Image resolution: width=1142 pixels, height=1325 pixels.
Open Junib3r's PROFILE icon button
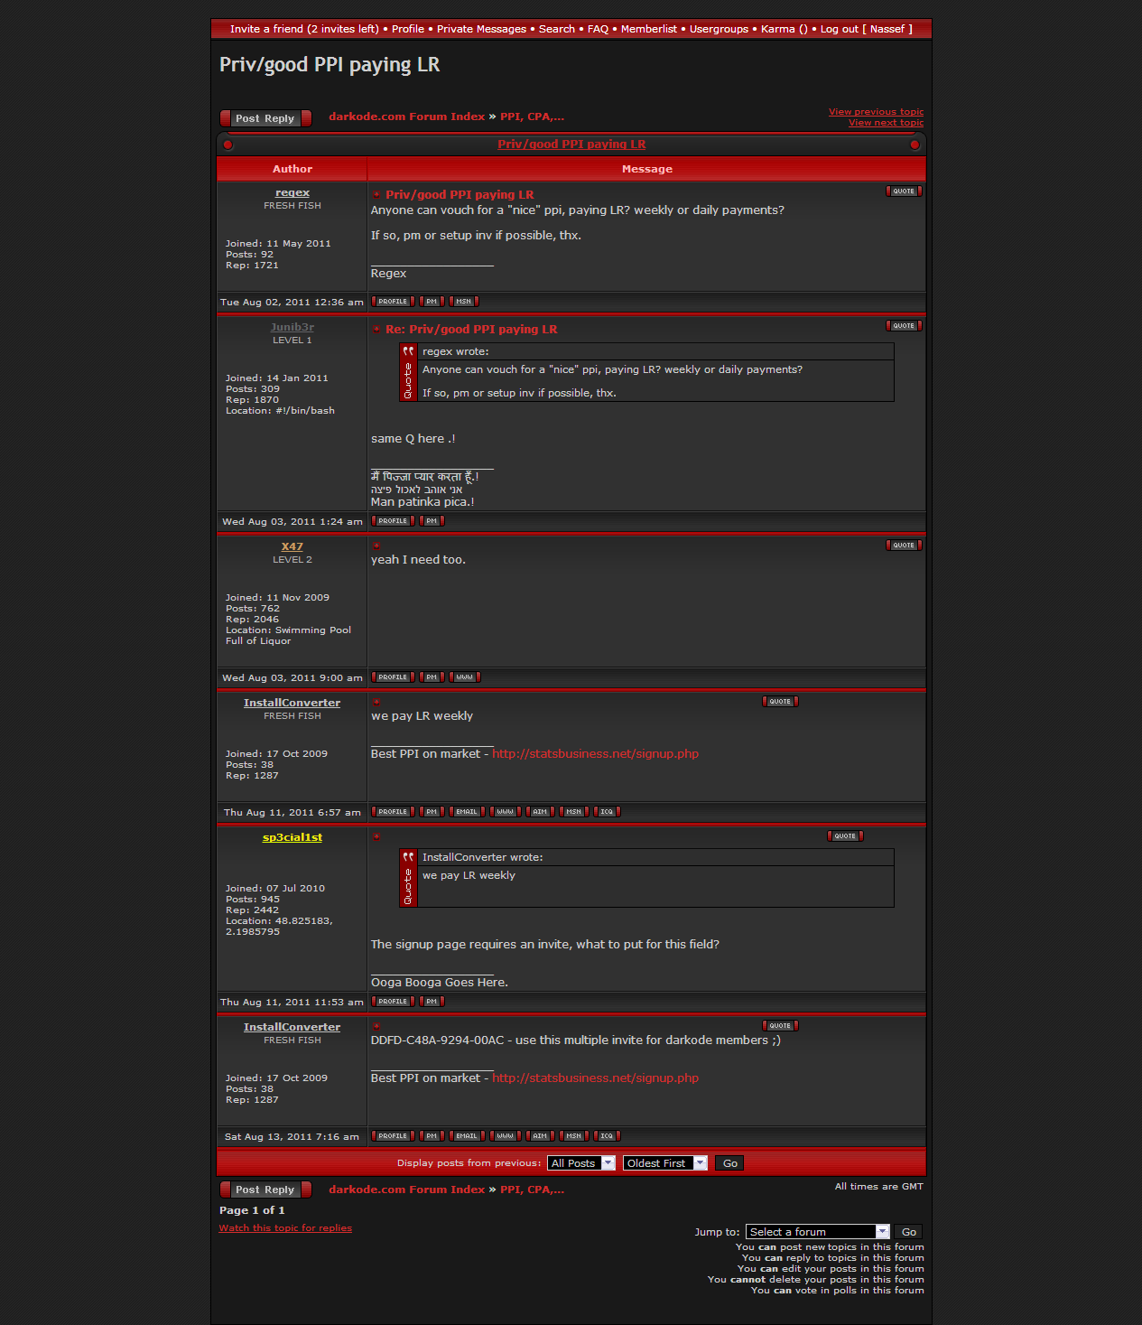[x=393, y=521]
